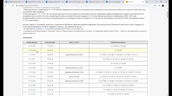
Task: Click the "Обновление версии" column header
Action: (x=118, y=42)
